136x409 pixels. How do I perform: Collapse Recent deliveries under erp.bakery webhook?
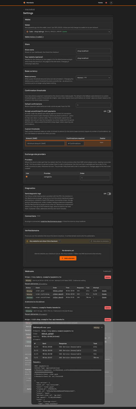(x=36, y=284)
